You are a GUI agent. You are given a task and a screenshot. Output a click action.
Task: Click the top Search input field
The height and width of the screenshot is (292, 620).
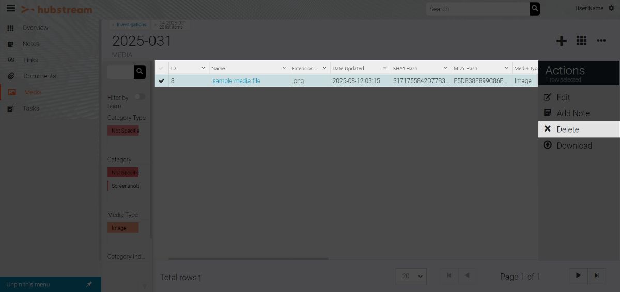click(478, 9)
